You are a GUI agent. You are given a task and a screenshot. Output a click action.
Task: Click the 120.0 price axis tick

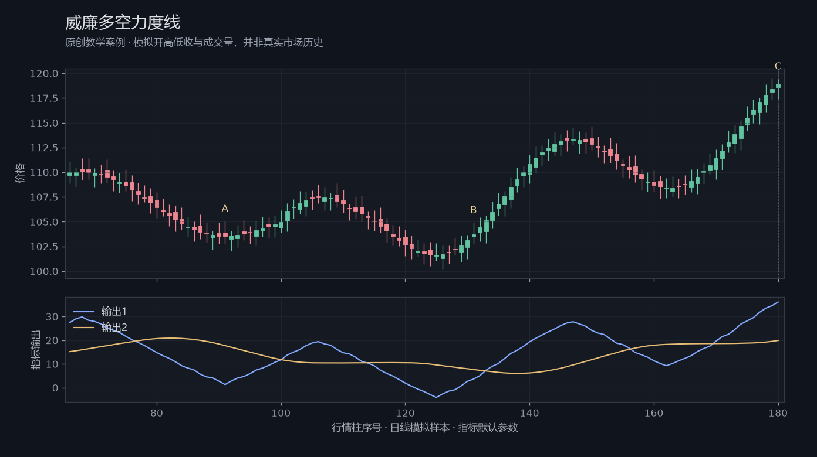click(x=44, y=74)
